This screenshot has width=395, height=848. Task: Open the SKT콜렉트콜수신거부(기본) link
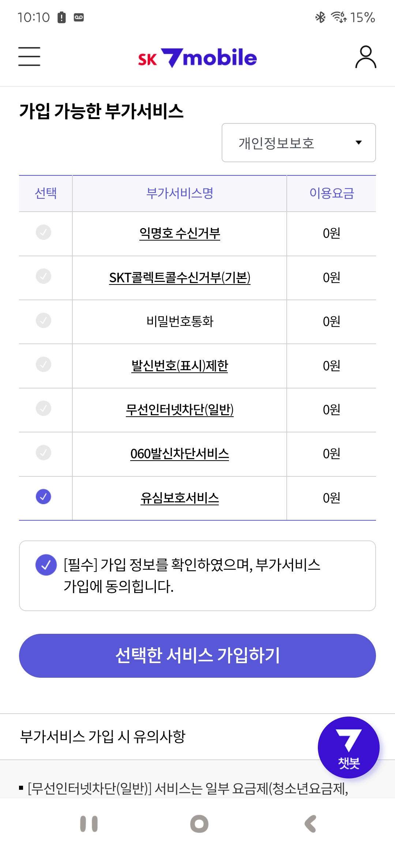180,278
